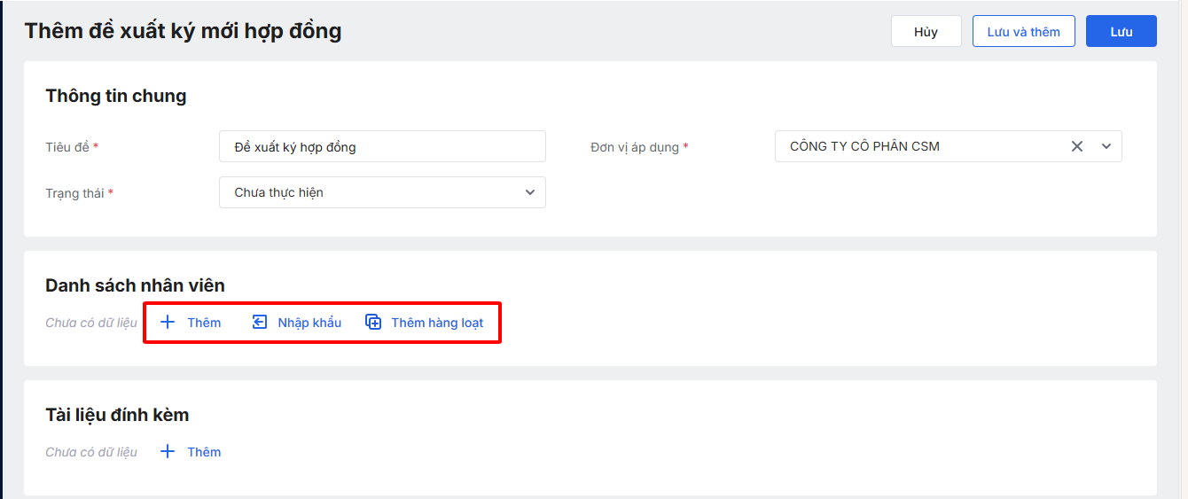Screen dimensions: 1188x499
Task: Select the Chưa thực hiện status combo box
Action: coord(372,192)
